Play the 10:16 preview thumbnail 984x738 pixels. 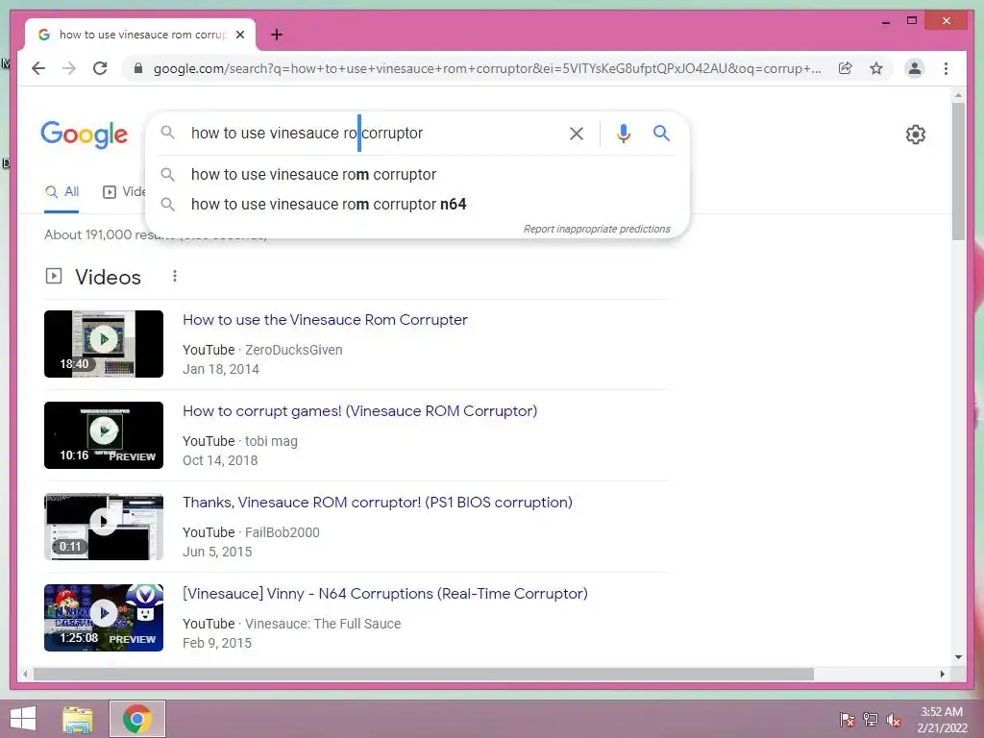click(104, 435)
